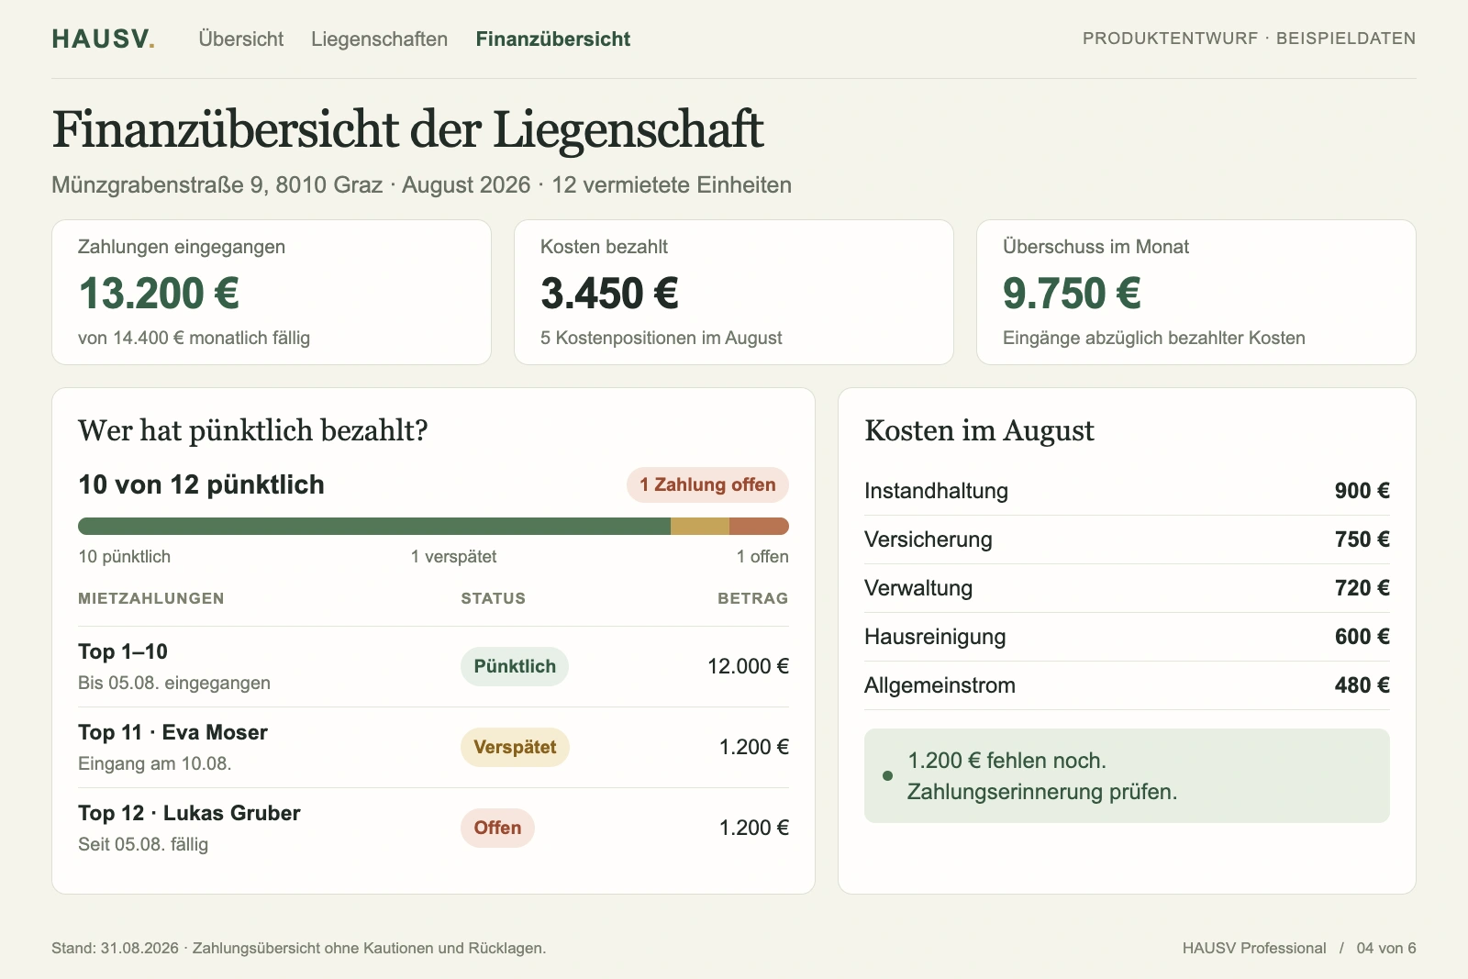Open the Liegenschaften nav item

[x=379, y=39]
